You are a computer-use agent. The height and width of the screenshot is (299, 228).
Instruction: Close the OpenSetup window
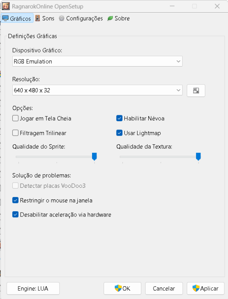[x=217, y=6]
